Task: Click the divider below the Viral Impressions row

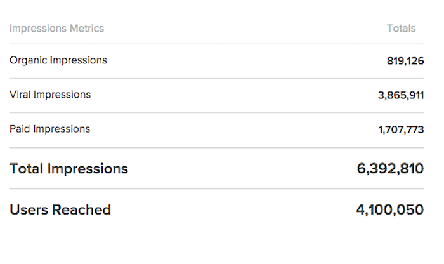Action: point(217,113)
